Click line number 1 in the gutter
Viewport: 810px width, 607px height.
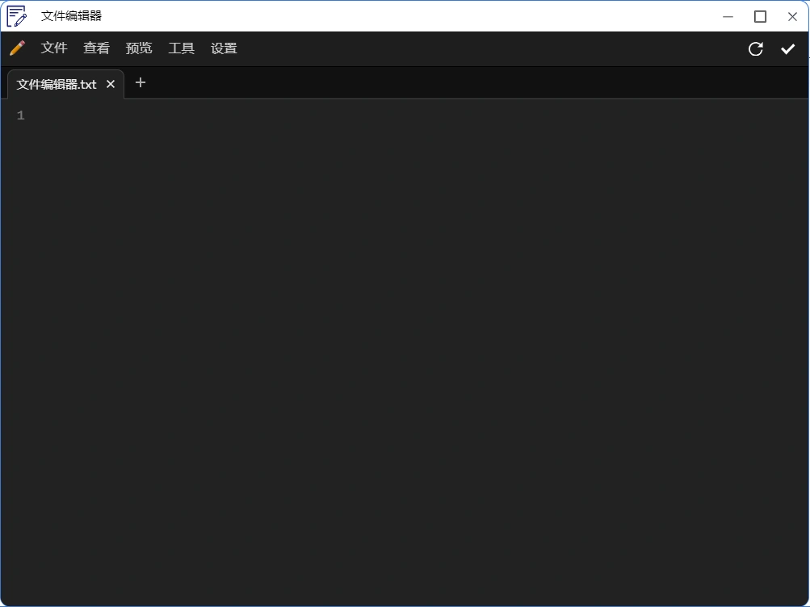pos(21,115)
